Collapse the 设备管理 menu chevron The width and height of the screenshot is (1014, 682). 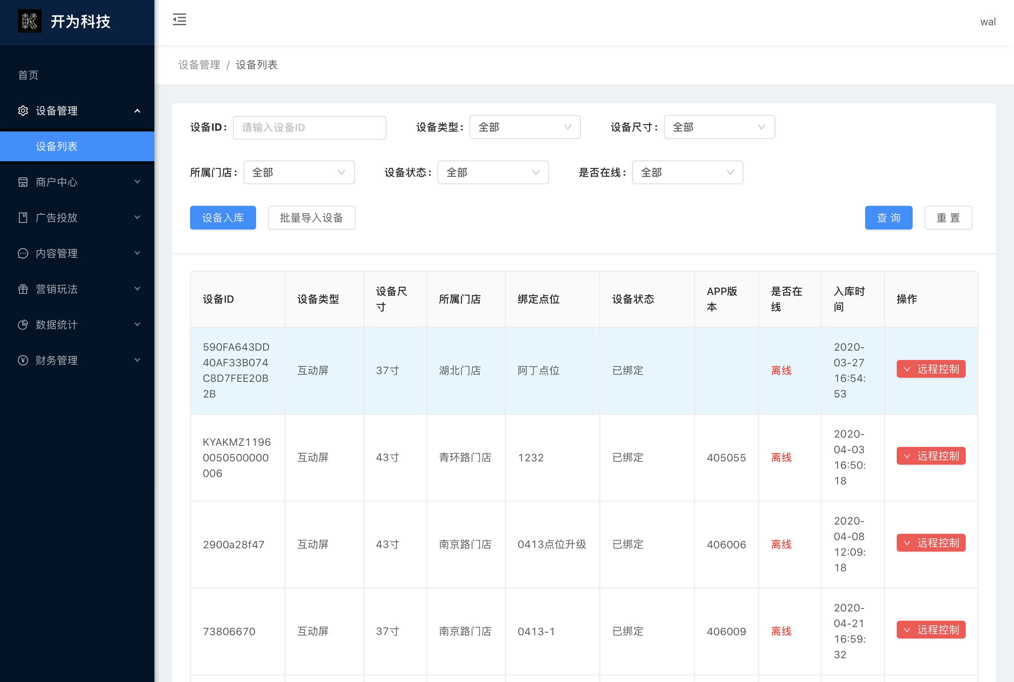(x=137, y=111)
